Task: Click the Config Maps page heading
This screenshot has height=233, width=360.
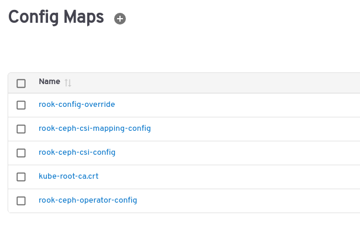Action: pos(56,18)
